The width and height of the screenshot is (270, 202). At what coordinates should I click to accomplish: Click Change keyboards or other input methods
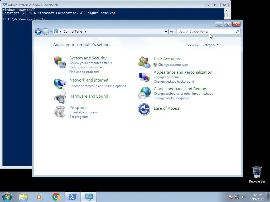183,94
